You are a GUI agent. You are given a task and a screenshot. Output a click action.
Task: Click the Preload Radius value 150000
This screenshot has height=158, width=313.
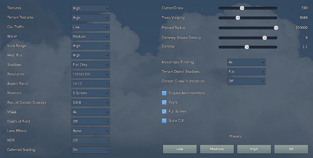tap(302, 28)
